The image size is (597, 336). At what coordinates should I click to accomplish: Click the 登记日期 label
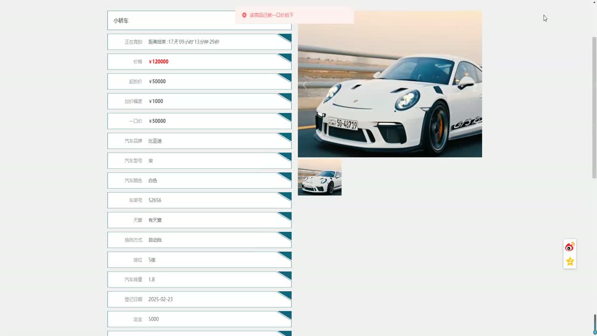133,299
